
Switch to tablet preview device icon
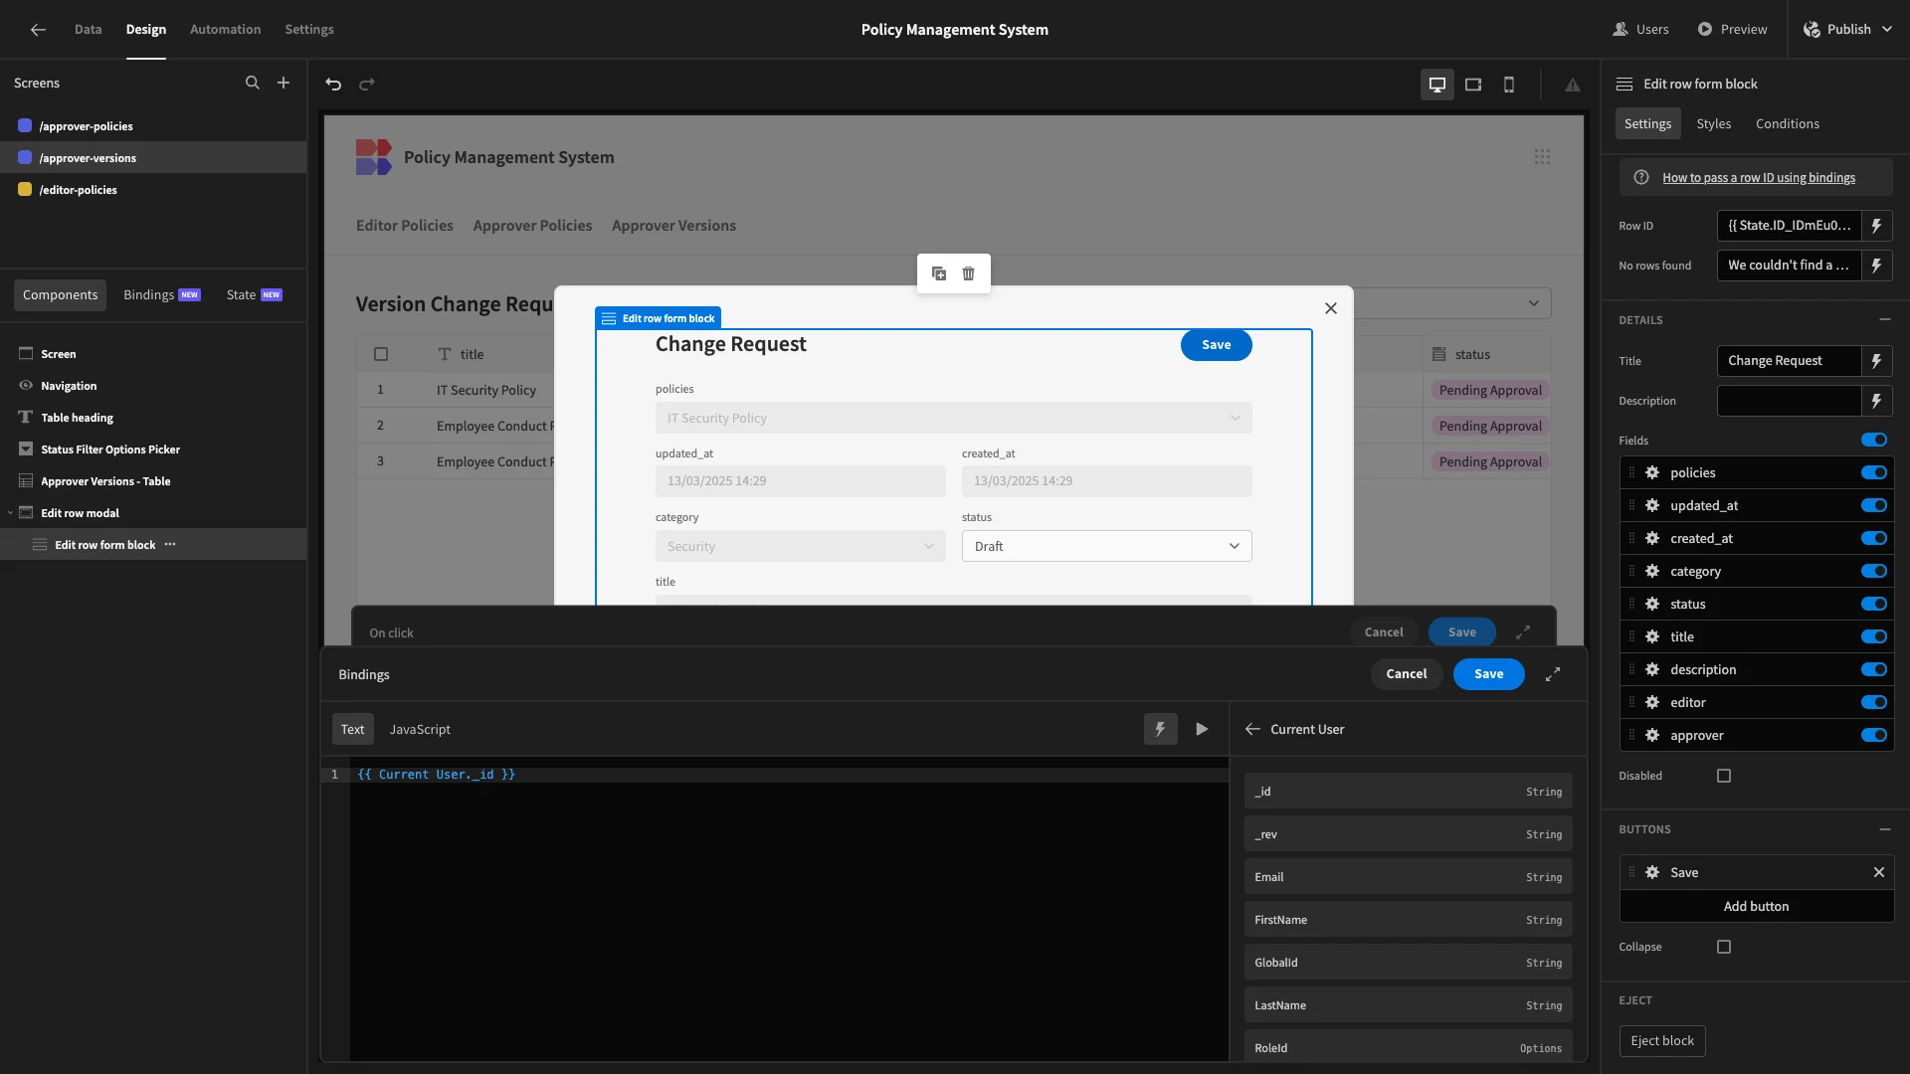coord(1473,85)
